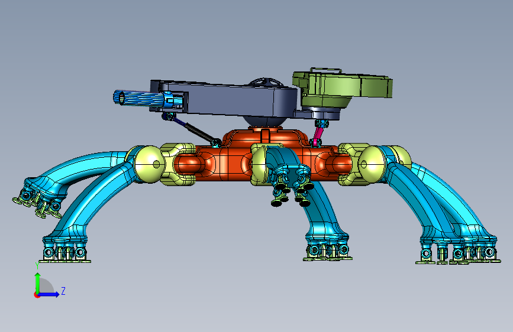Select the dark spoked dome atop the arm
The width and height of the screenshot is (513, 332).
pos(266,82)
